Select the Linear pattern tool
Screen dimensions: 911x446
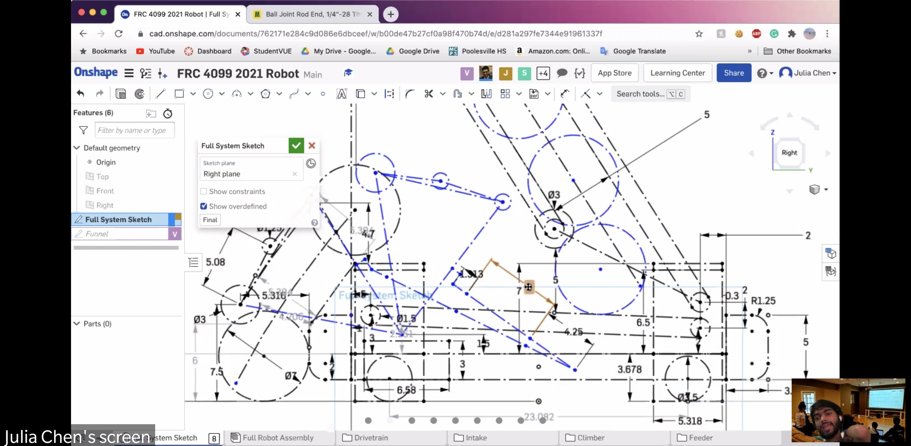[505, 94]
